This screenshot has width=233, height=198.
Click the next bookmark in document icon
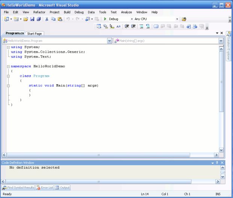(x=195, y=26)
